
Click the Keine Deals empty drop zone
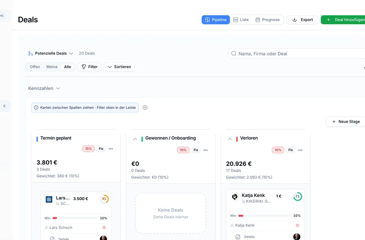pyautogui.click(x=171, y=213)
